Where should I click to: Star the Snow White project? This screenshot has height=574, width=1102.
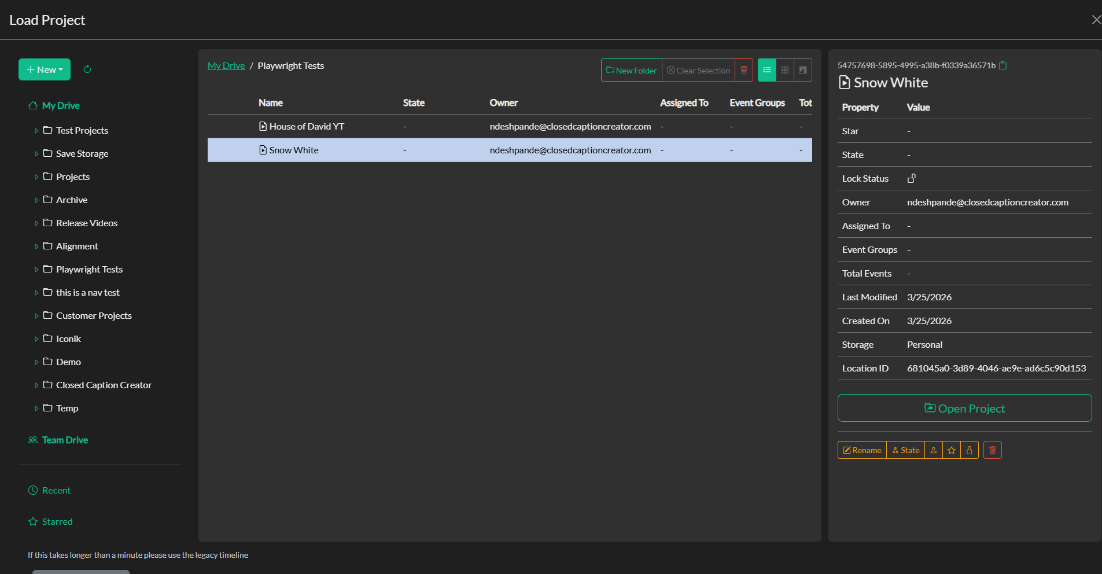point(951,450)
